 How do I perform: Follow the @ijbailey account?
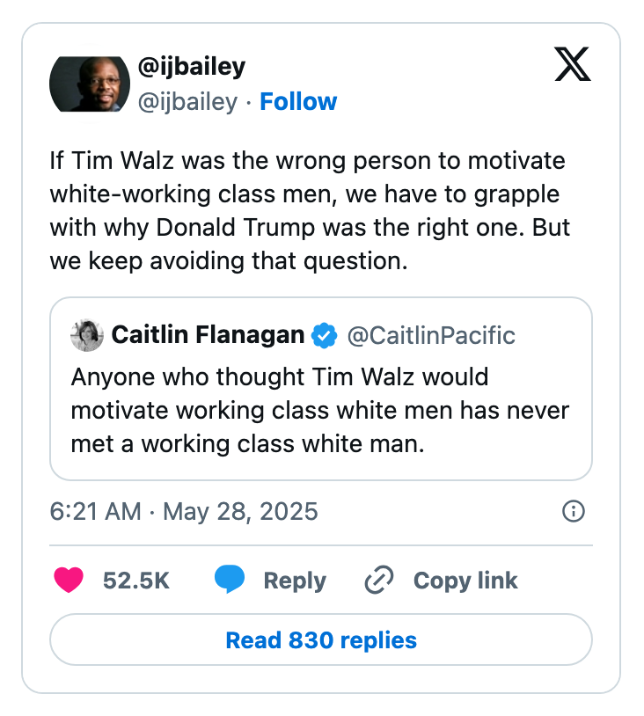click(298, 101)
